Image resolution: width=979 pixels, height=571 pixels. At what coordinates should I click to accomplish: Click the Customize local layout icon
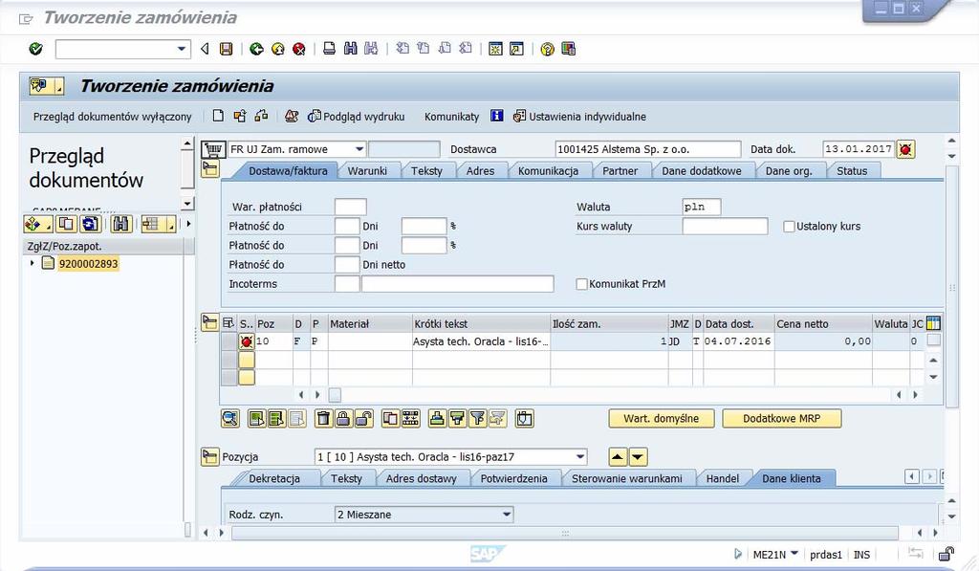coord(568,49)
